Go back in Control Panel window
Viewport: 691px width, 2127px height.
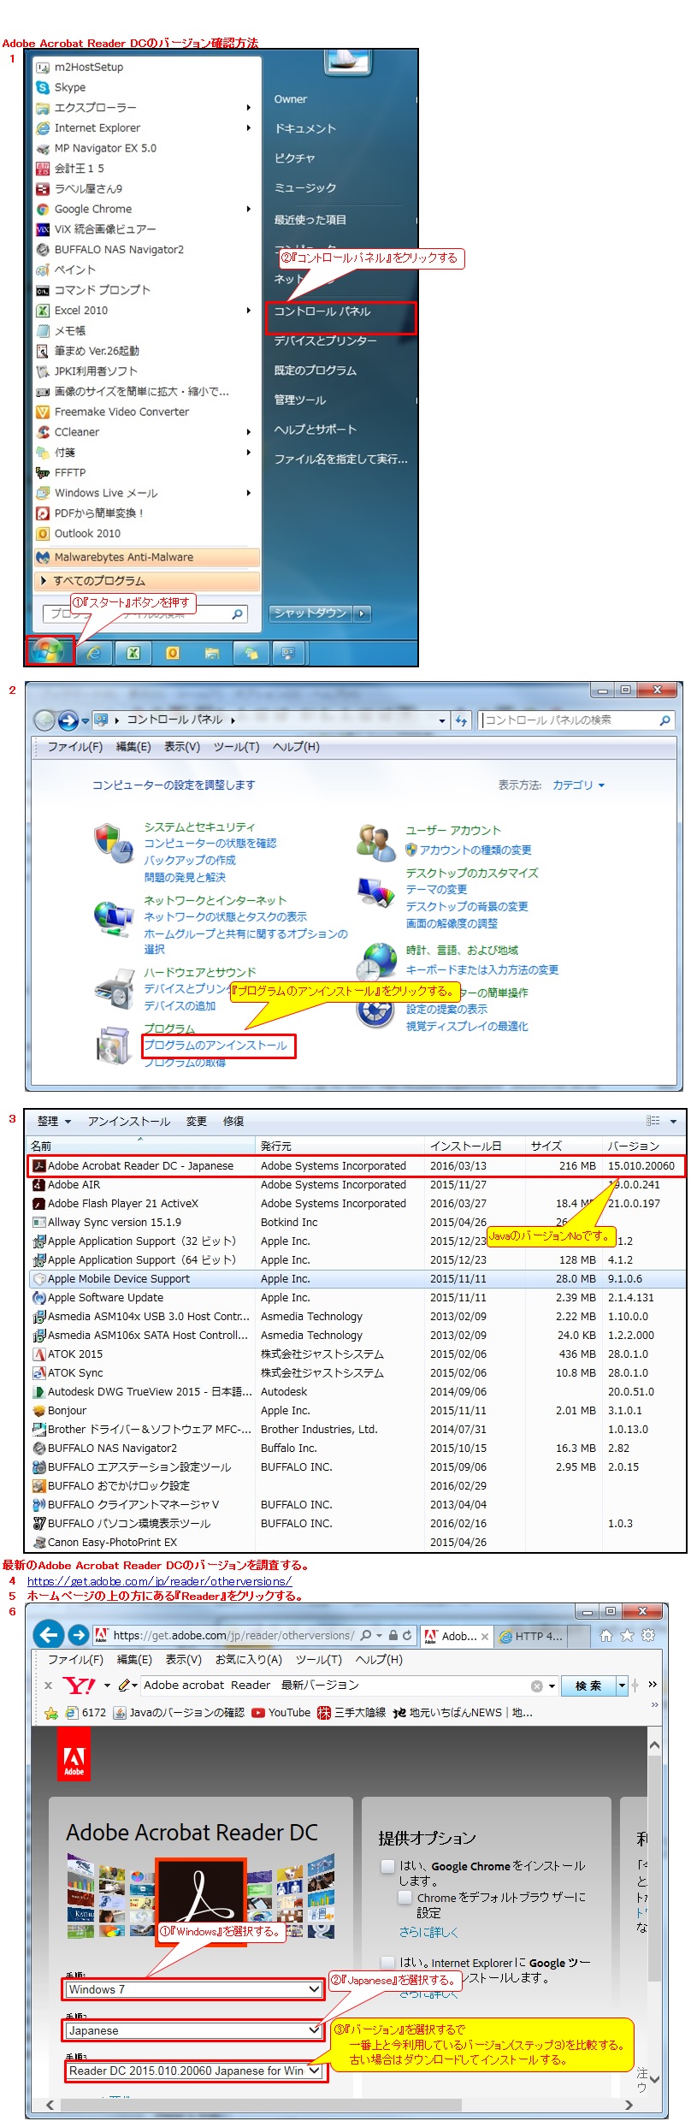[x=44, y=720]
